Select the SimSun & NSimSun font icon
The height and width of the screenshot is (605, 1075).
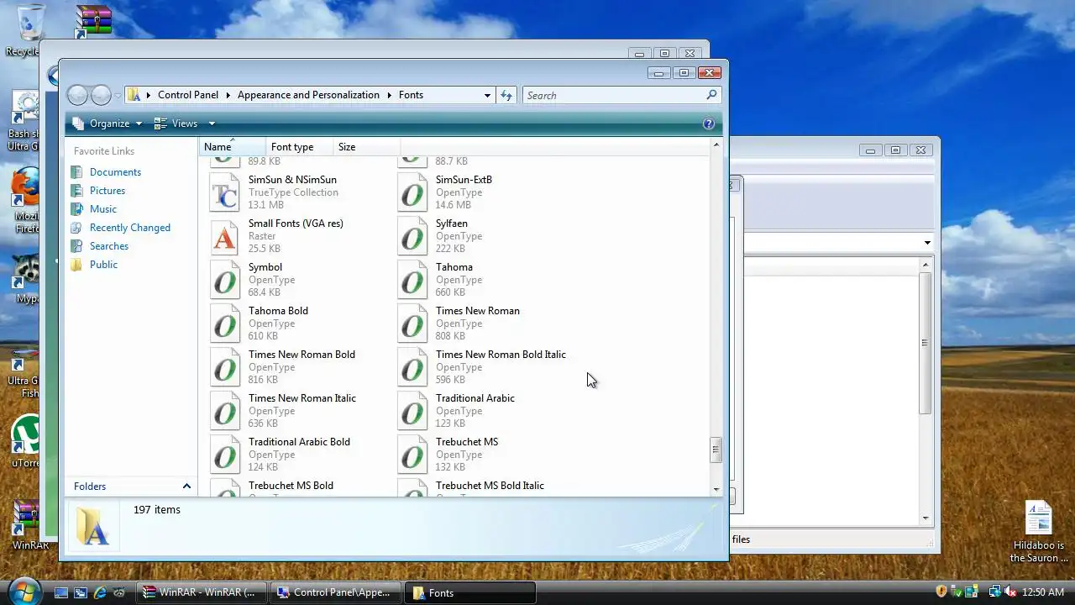[225, 192]
